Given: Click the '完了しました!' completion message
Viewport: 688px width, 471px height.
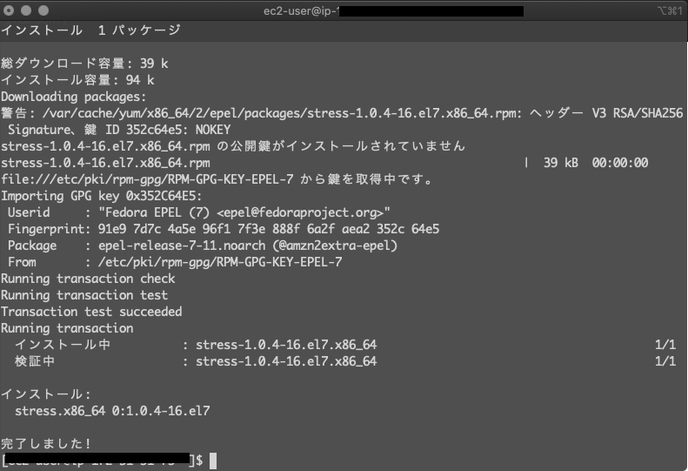Looking at the screenshot, I should (45, 444).
